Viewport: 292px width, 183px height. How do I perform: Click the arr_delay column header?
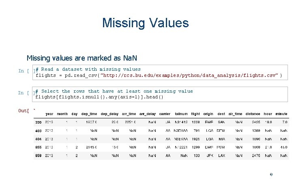(x=148, y=114)
